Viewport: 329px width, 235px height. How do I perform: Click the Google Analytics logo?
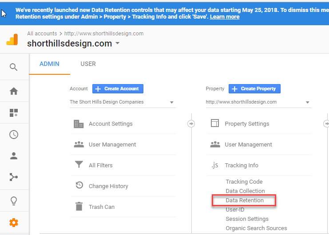12,39
